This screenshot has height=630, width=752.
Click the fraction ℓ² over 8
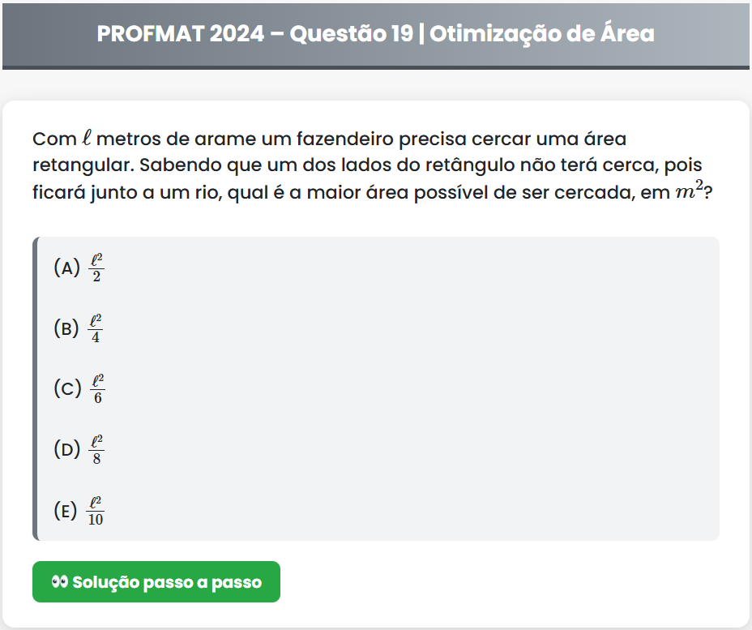(96, 450)
